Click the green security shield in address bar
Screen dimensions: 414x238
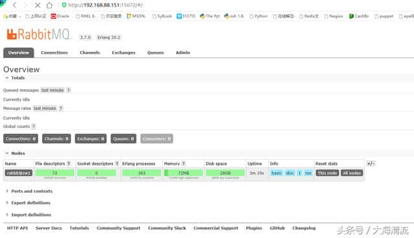tap(64, 5)
